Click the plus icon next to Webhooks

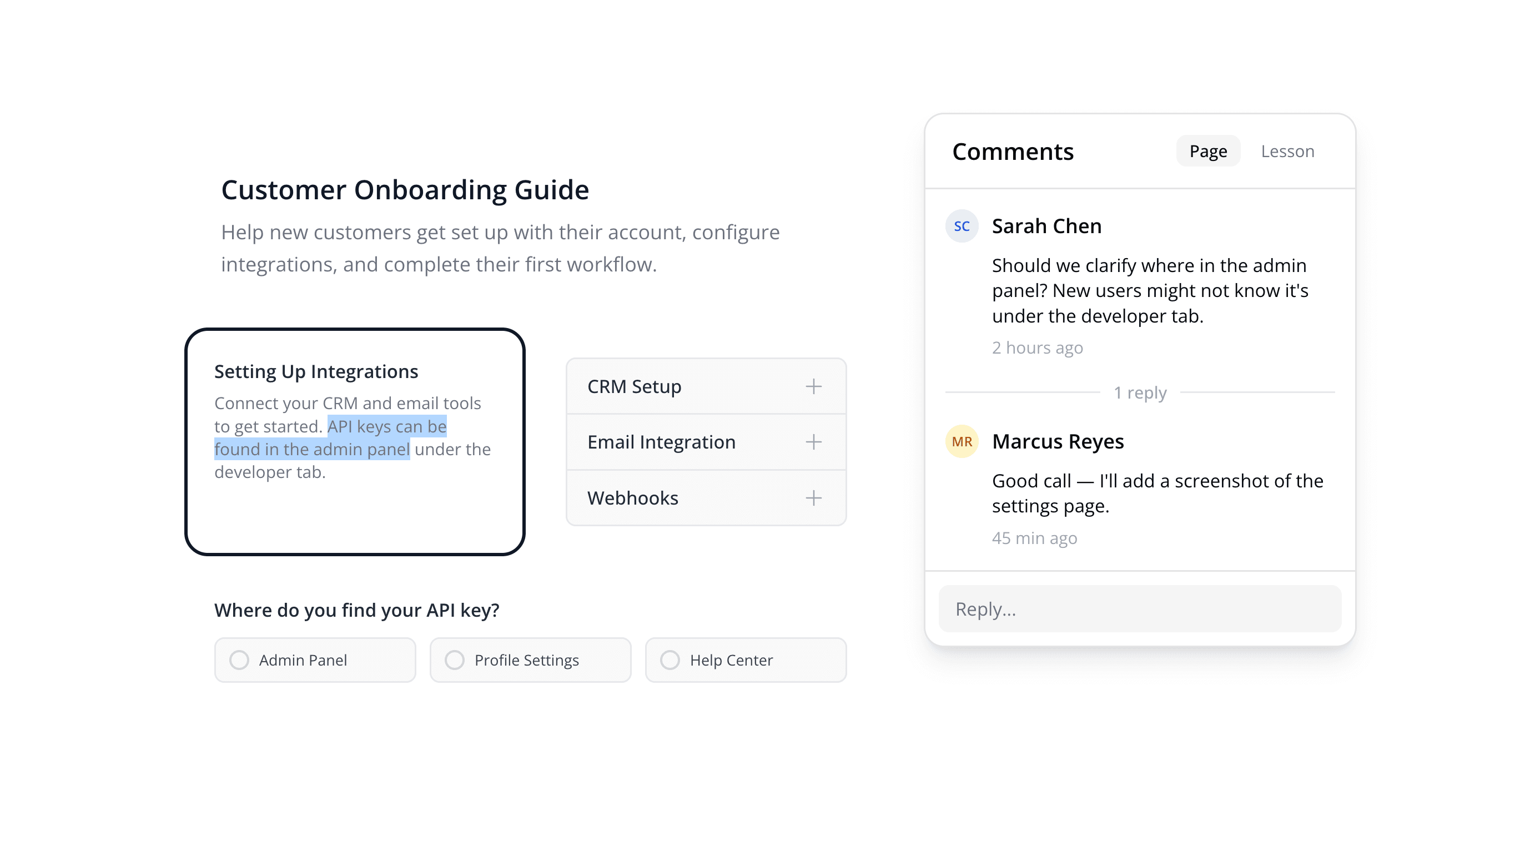[814, 497]
